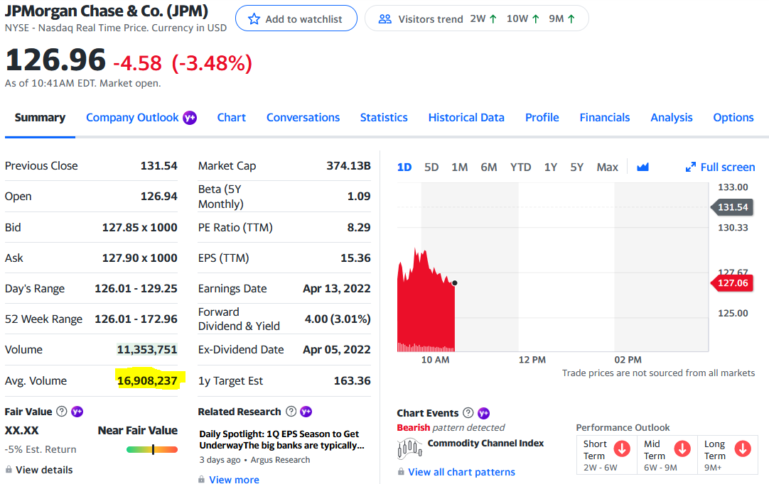Click the 127.06 current price tag on chart
769x484 pixels.
click(x=732, y=282)
